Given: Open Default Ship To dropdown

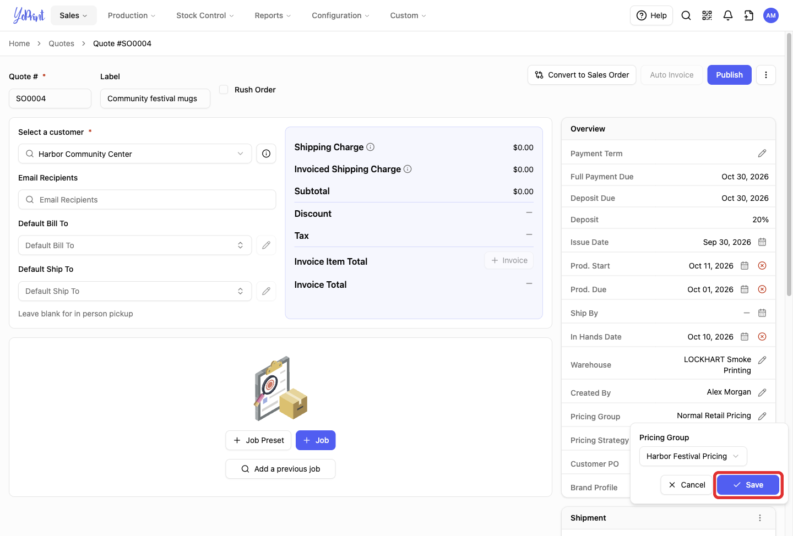Looking at the screenshot, I should pyautogui.click(x=135, y=291).
